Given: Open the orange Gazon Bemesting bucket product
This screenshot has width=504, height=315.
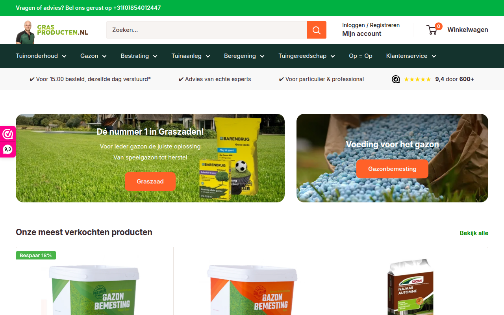Looking at the screenshot, I should point(252,289).
